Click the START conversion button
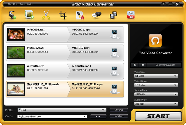This screenshot has height=125, width=186. coord(158,116)
